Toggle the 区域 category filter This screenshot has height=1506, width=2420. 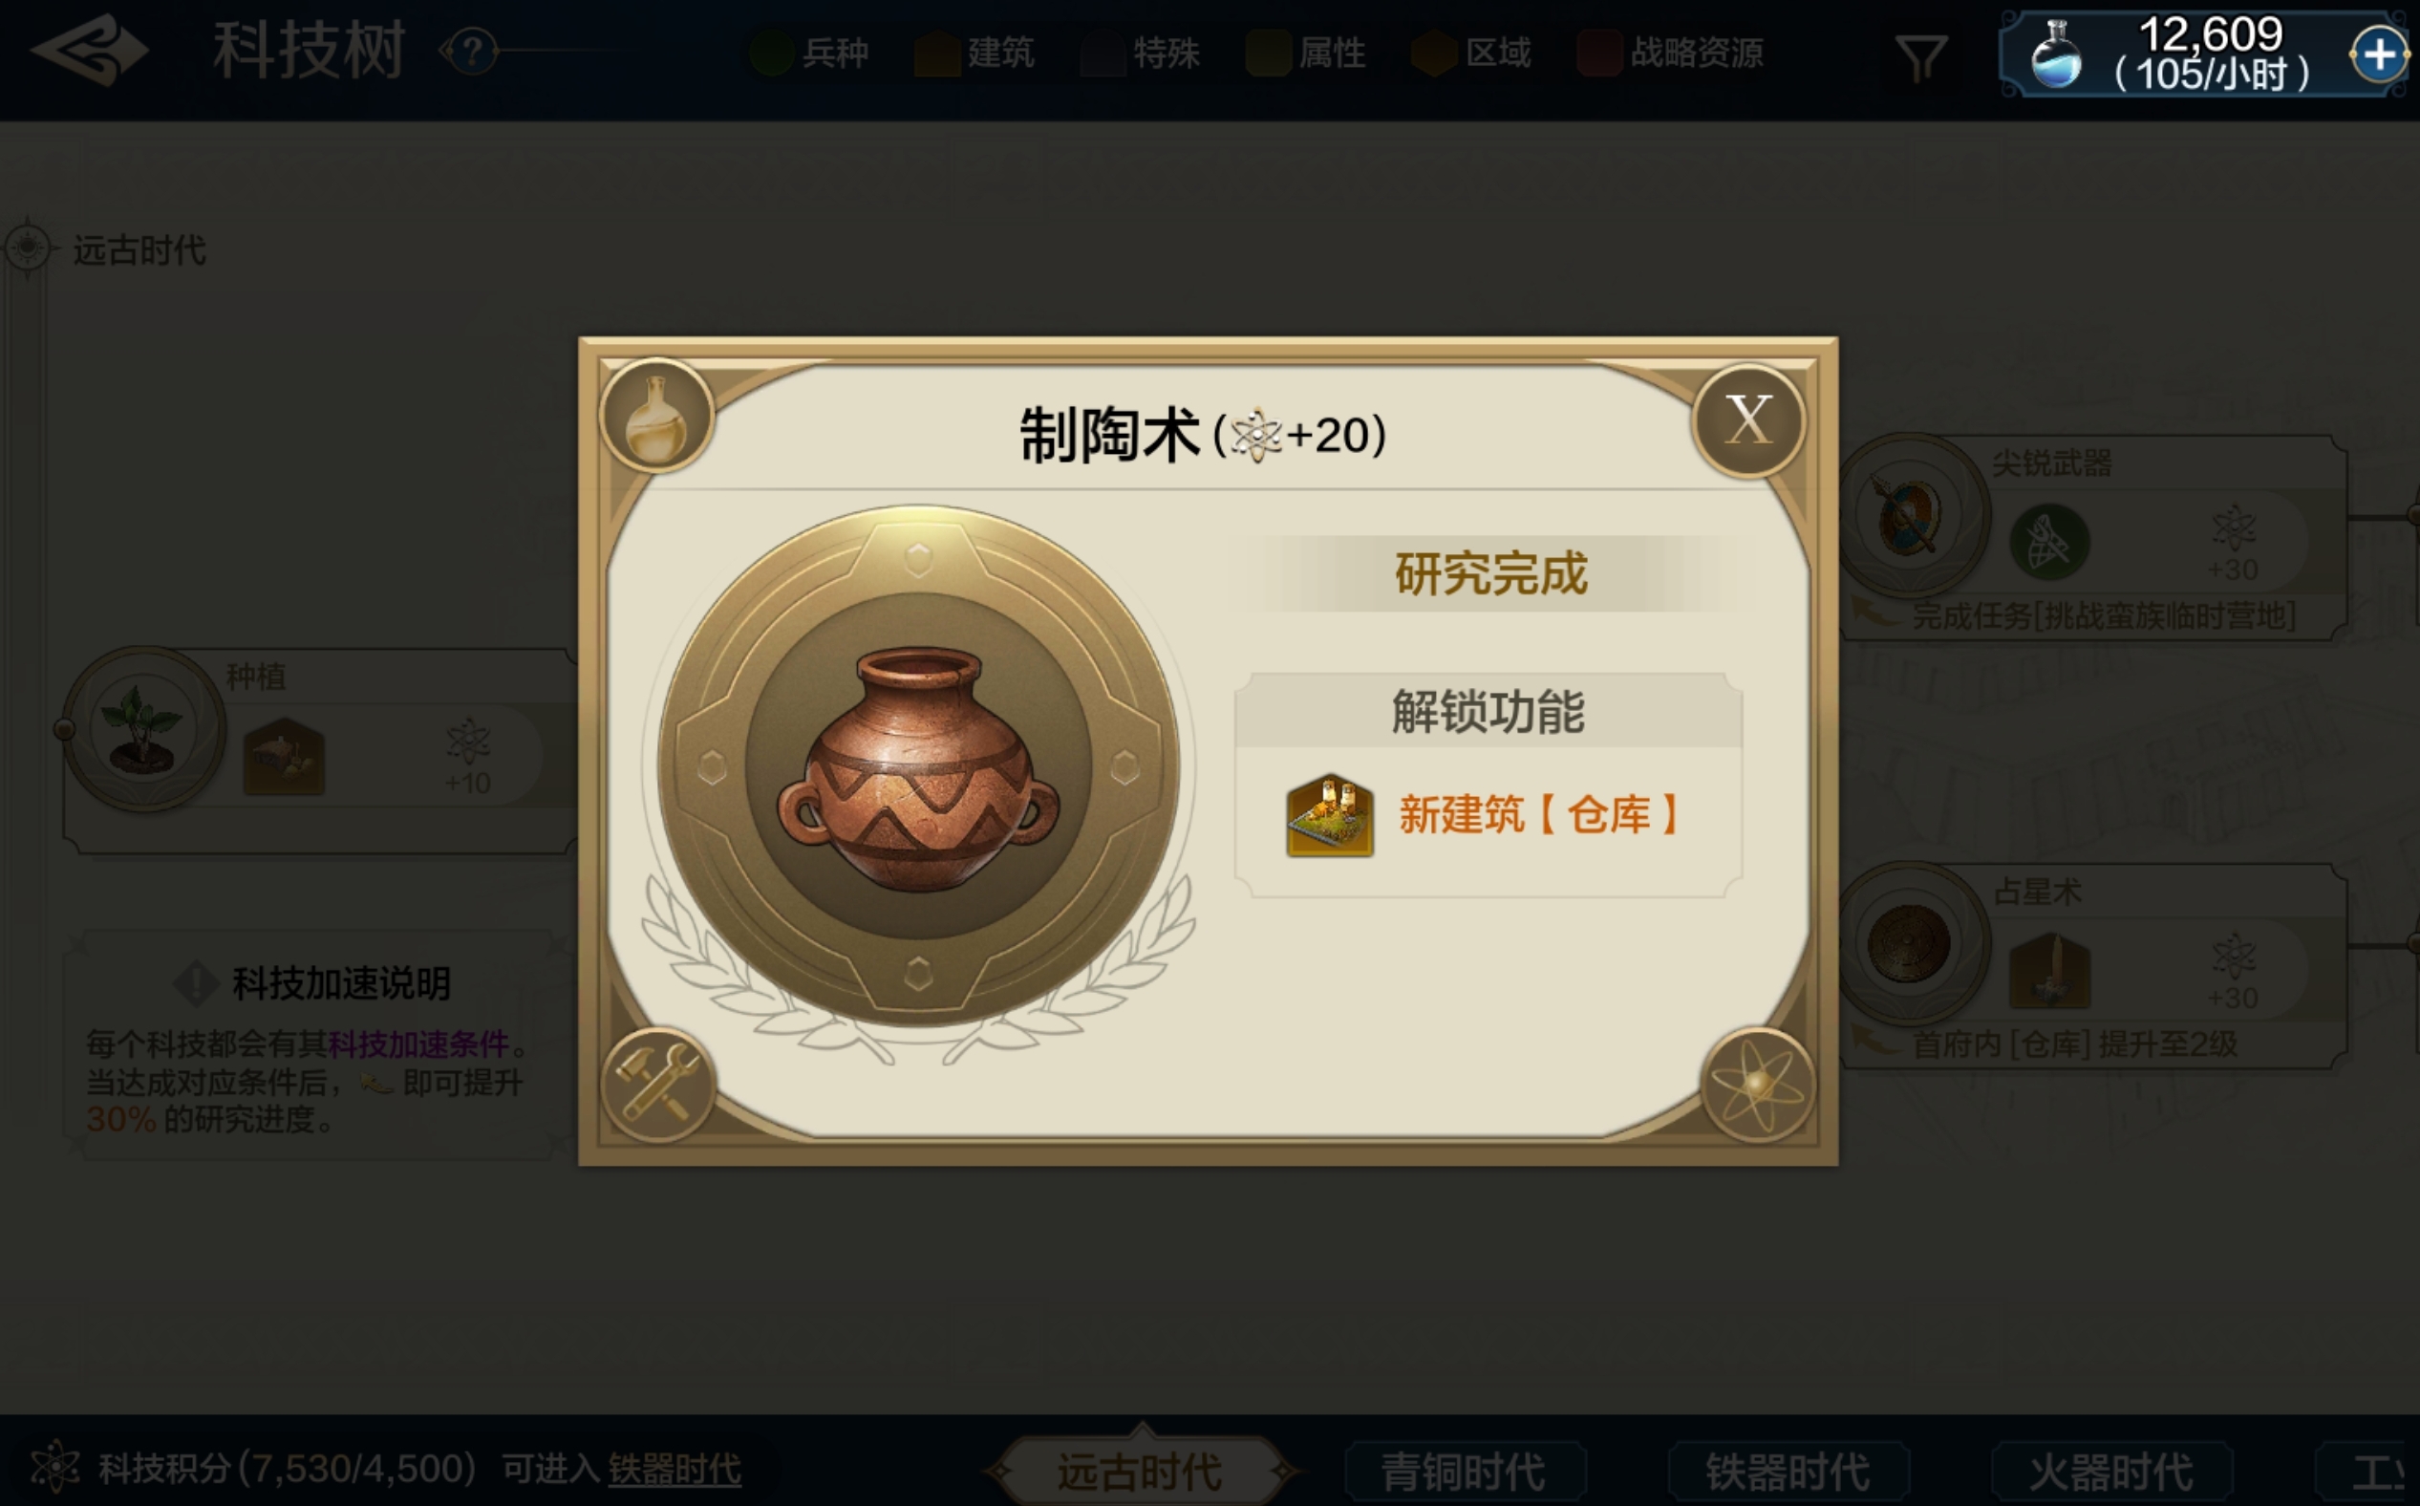1472,53
